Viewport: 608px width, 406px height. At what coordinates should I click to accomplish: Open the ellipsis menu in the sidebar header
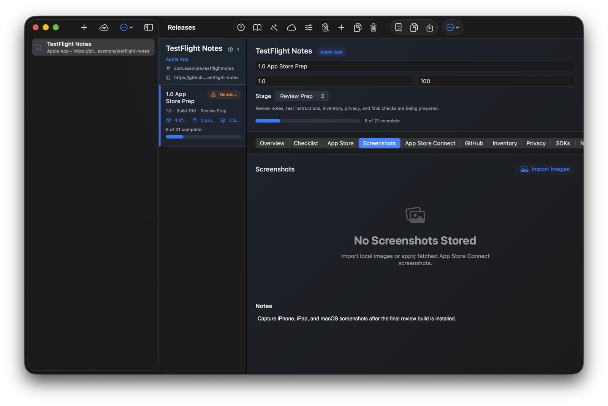(x=126, y=27)
